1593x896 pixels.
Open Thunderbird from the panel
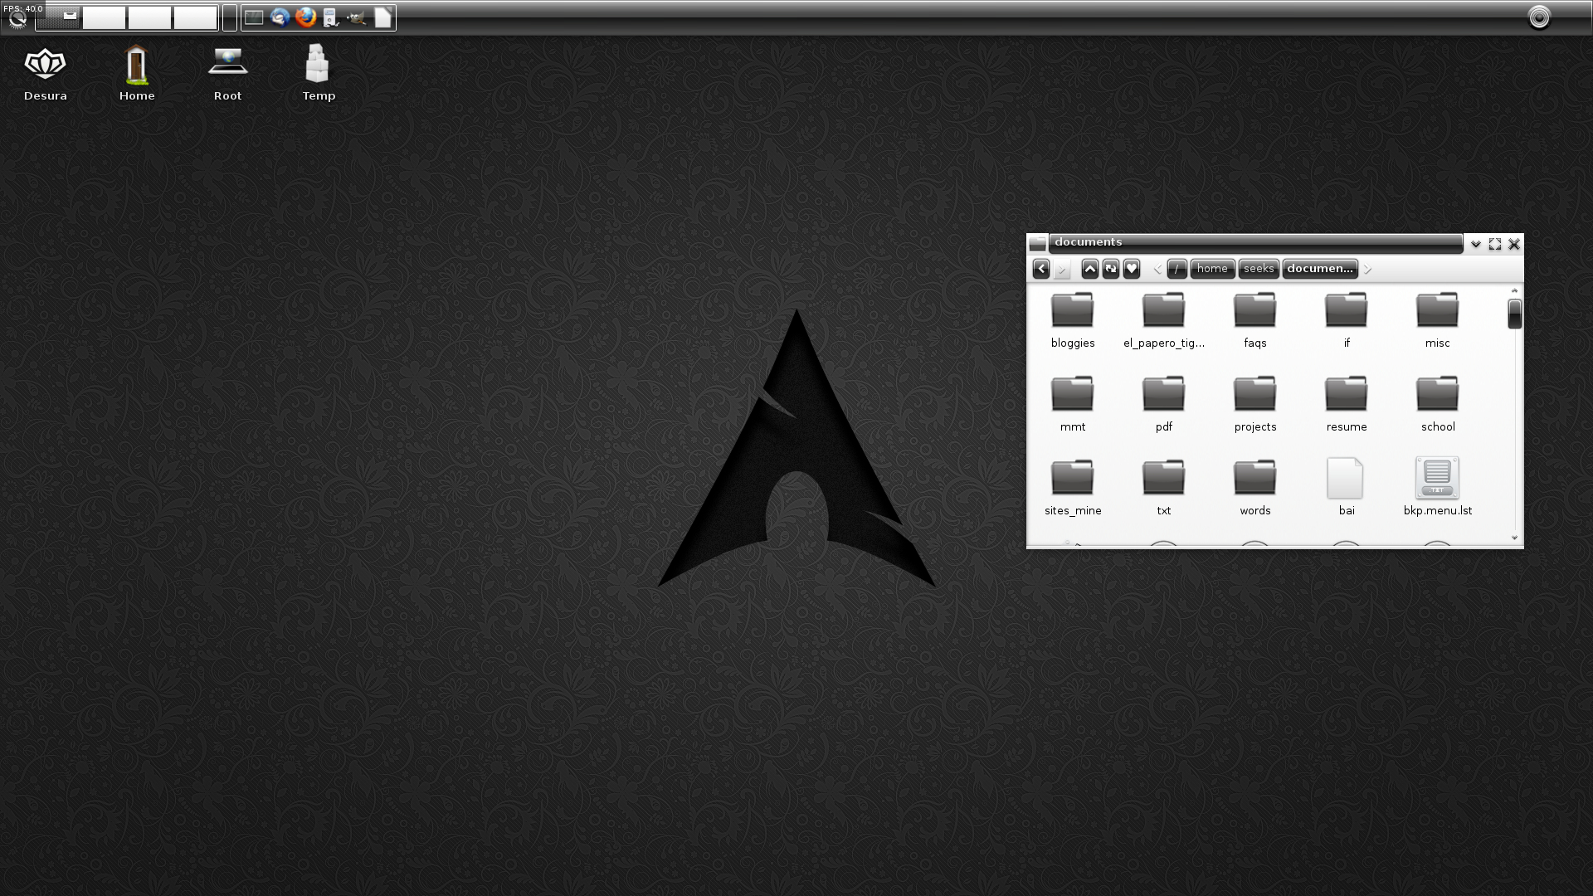click(x=280, y=17)
